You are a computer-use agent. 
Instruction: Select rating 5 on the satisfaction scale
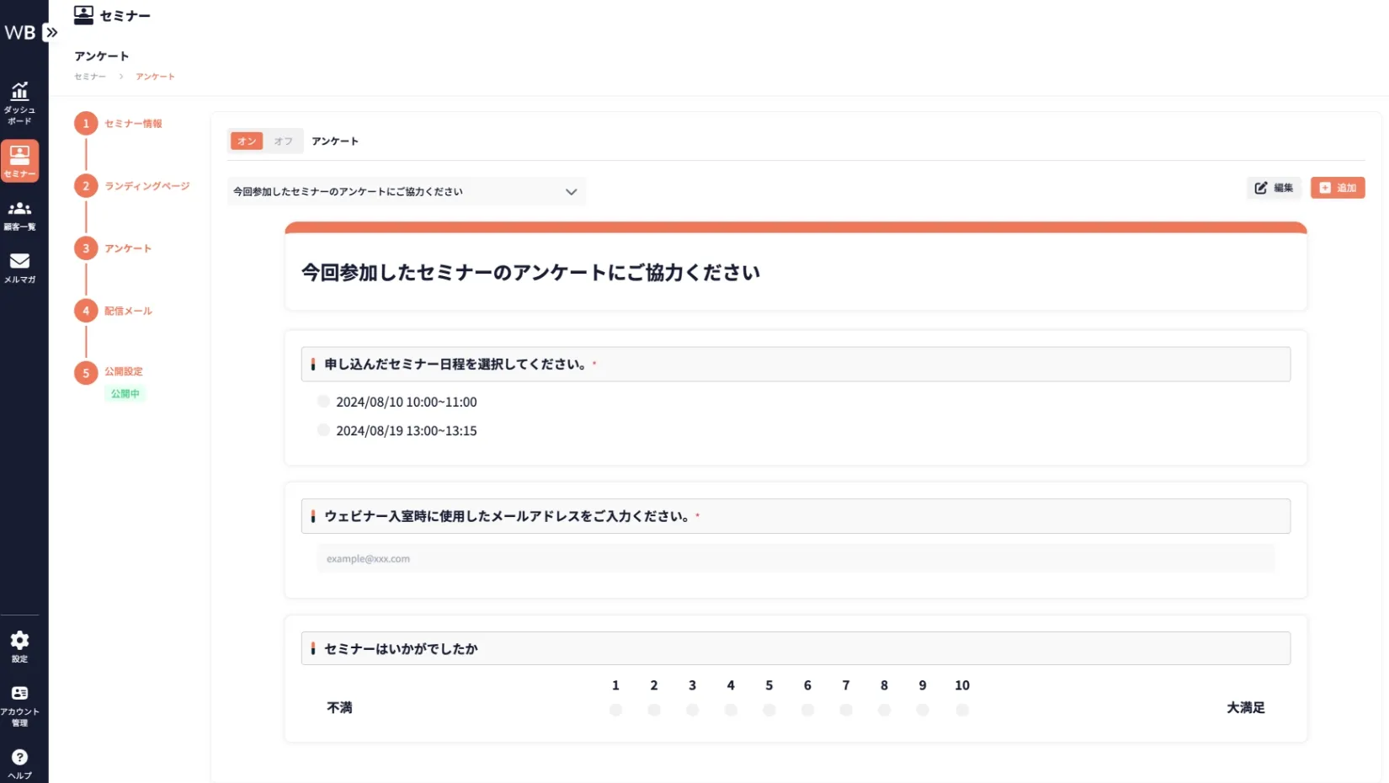[769, 710]
